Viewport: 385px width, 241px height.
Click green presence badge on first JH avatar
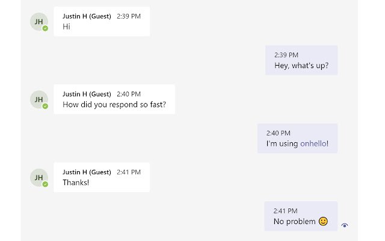[45, 28]
